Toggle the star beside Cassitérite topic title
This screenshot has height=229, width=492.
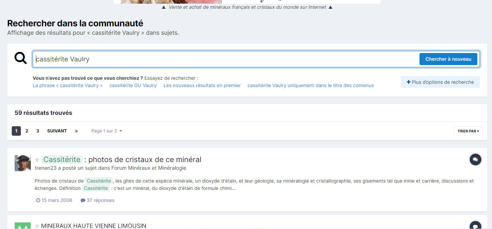(37, 160)
